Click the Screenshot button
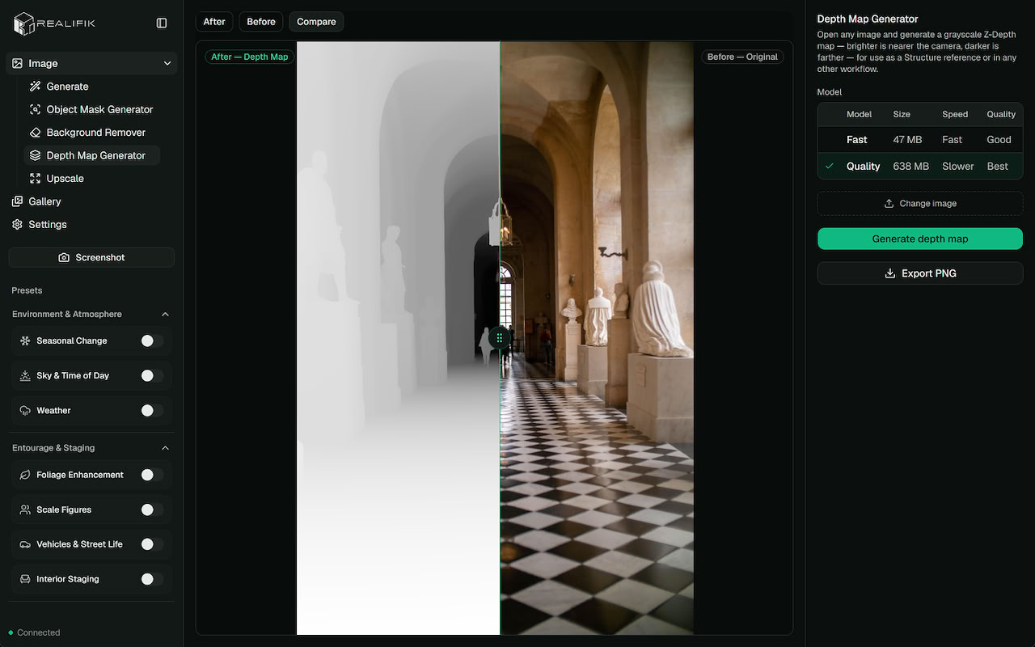Viewport: 1035px width, 647px height. coord(91,257)
